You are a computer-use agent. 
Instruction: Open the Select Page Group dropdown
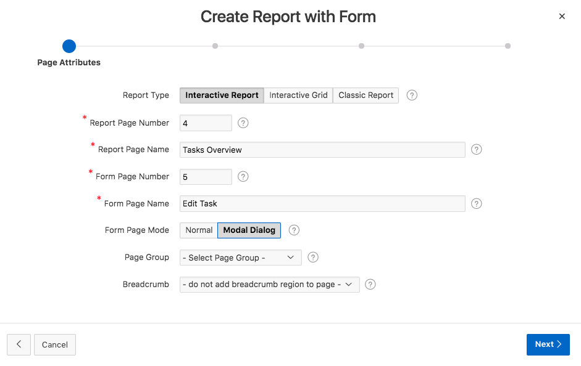click(240, 258)
